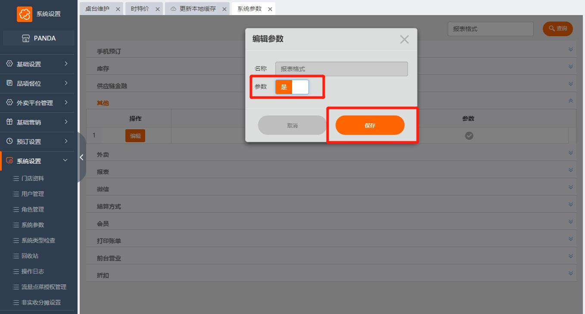Open 用户管理 in sidebar
The height and width of the screenshot is (314, 585).
[x=33, y=194]
